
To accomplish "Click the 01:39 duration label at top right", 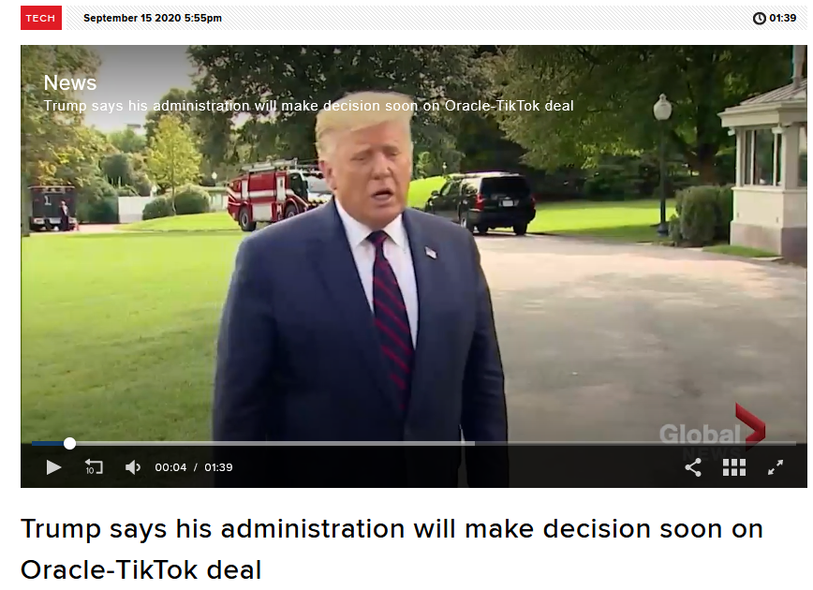I will [x=782, y=18].
